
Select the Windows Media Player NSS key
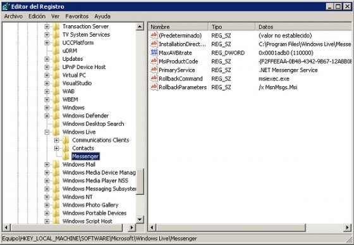95,180
